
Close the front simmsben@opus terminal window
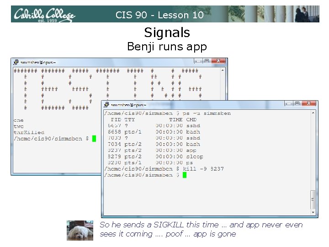[x=309, y=103]
